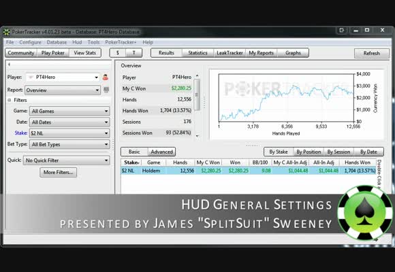Open the Results tab

point(166,53)
